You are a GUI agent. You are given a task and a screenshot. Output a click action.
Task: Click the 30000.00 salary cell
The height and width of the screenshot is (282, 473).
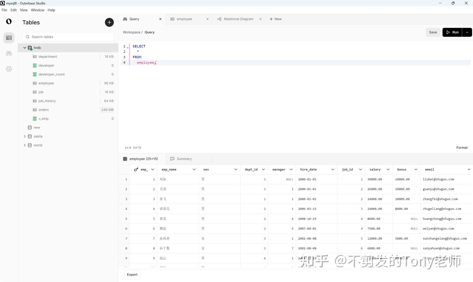pyautogui.click(x=379, y=179)
